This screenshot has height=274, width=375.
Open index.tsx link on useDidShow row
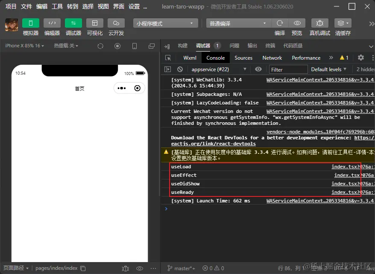point(353,184)
